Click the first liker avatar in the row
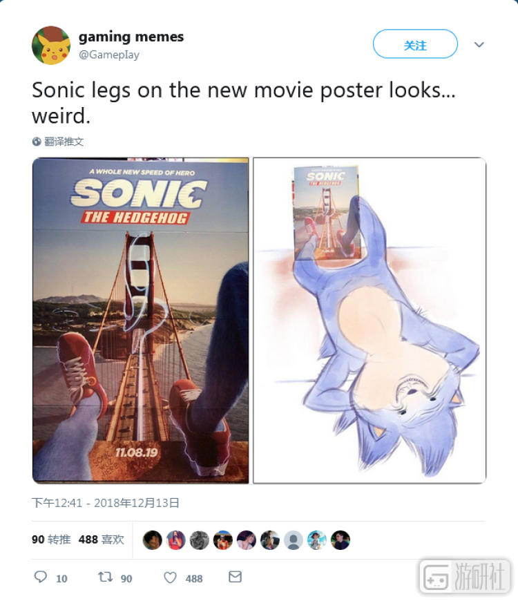518x601 pixels. (x=152, y=540)
